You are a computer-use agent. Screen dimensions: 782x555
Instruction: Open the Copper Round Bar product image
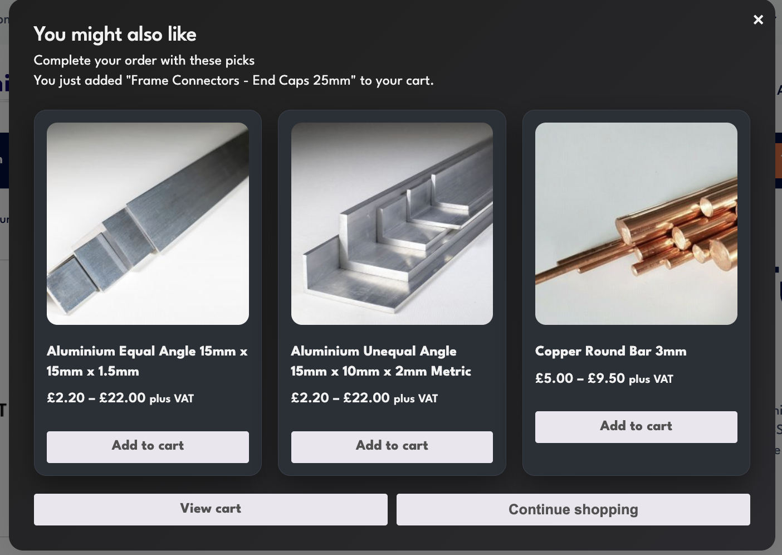(x=636, y=223)
